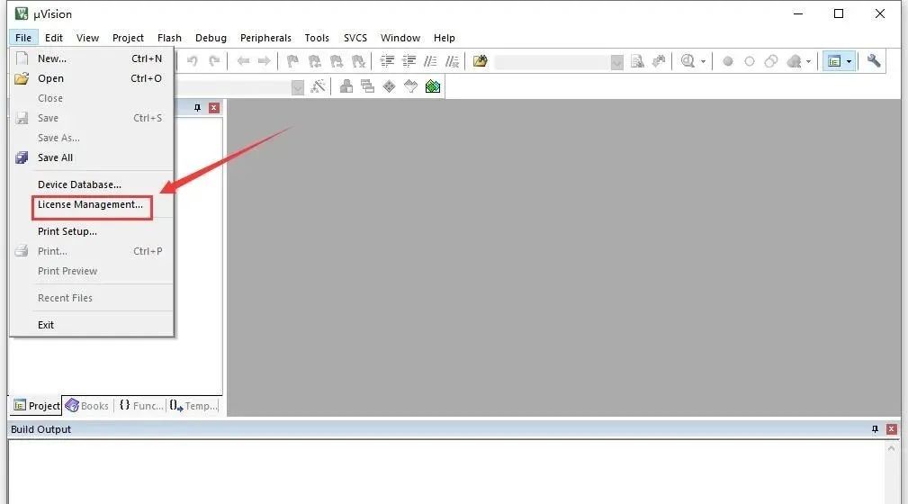
Task: Switch to the Books tab
Action: [x=87, y=406]
